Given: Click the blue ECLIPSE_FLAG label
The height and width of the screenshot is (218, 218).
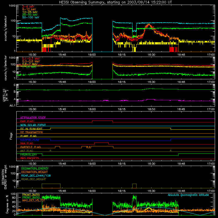Looking at the screenshot, I should point(30,140).
